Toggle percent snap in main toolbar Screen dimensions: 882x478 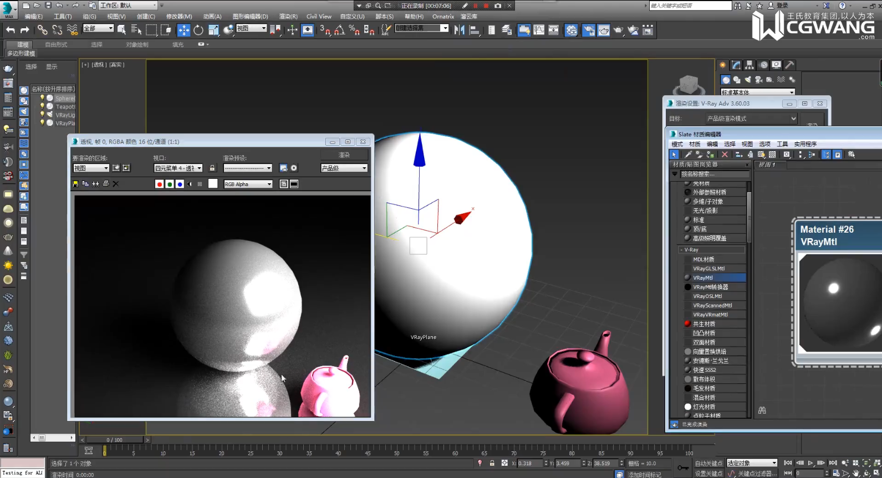pyautogui.click(x=354, y=30)
